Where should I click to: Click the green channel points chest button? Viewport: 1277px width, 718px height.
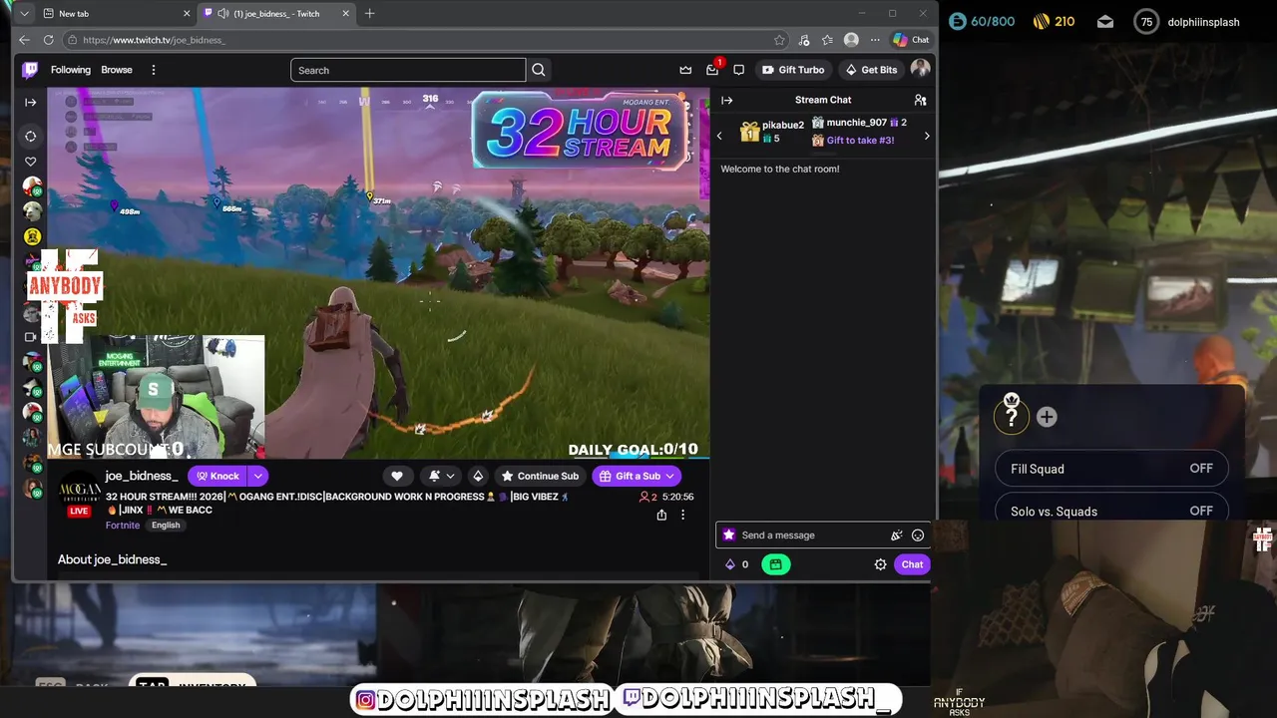775,564
